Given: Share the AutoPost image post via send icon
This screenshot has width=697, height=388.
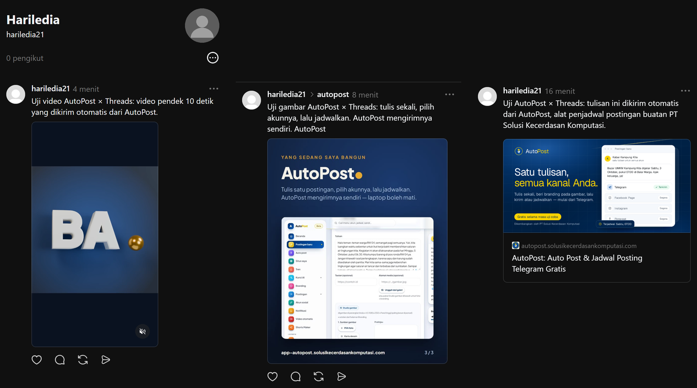Looking at the screenshot, I should (x=342, y=376).
